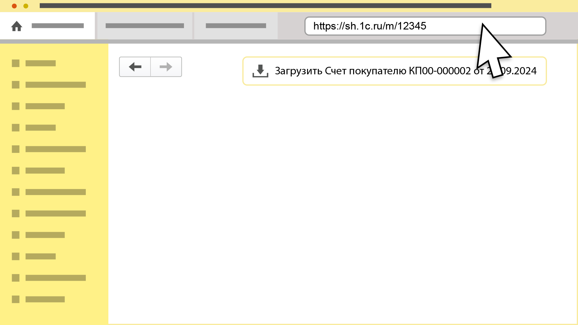Click the red window dot at top-left
The height and width of the screenshot is (325, 578).
pos(14,6)
